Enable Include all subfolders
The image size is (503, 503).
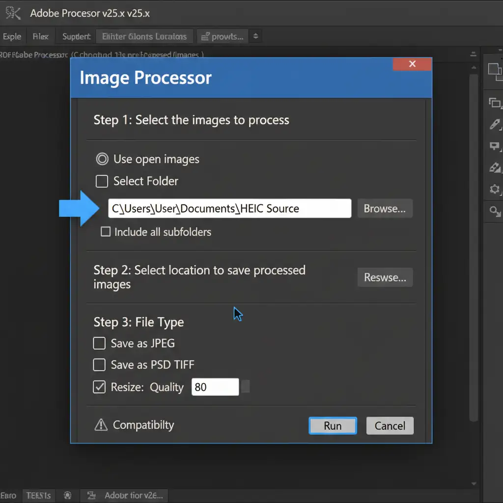point(106,232)
